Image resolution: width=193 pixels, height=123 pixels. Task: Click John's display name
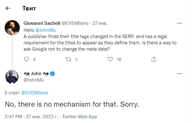36,74
